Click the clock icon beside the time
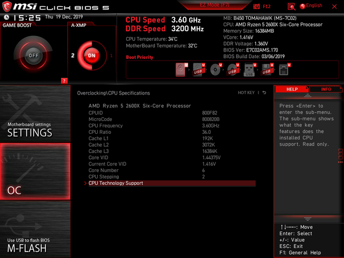This screenshot has width=344, height=258. pyautogui.click(x=6, y=17)
